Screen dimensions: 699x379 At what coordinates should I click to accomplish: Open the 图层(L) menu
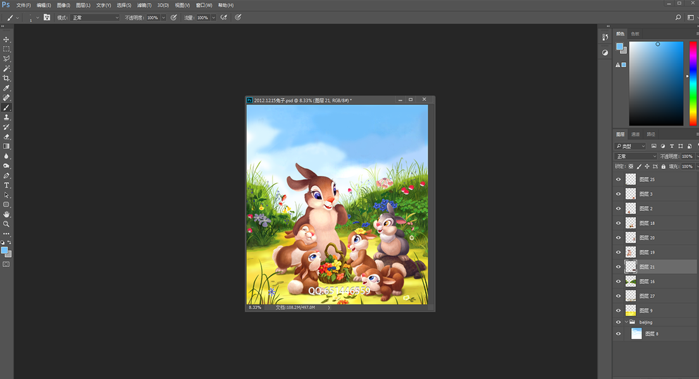pyautogui.click(x=83, y=5)
